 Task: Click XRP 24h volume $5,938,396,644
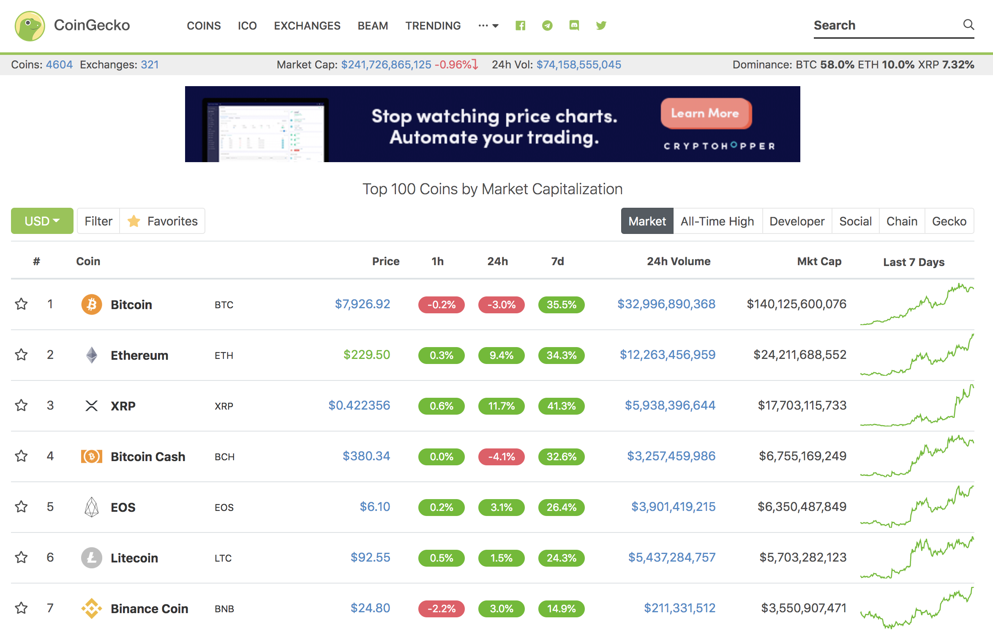(670, 405)
